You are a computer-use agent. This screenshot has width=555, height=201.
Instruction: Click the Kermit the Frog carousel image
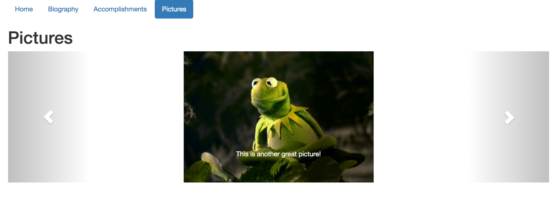coord(279,117)
